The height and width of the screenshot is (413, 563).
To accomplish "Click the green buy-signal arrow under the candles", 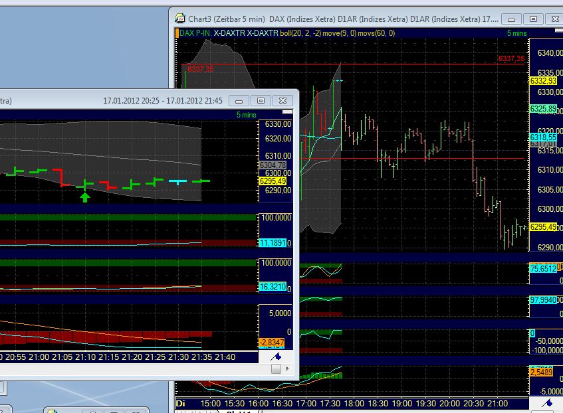I will coord(85,197).
